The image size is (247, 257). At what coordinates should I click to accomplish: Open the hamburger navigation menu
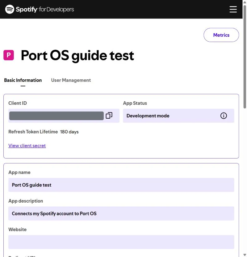[x=233, y=9]
